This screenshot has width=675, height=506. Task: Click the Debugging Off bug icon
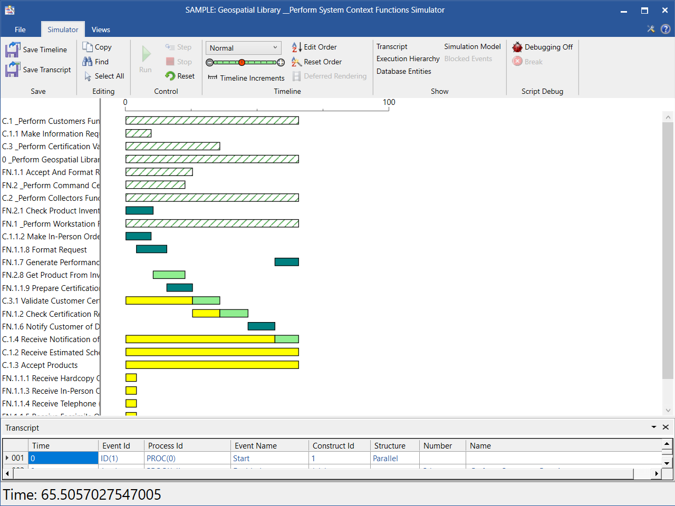pos(517,47)
